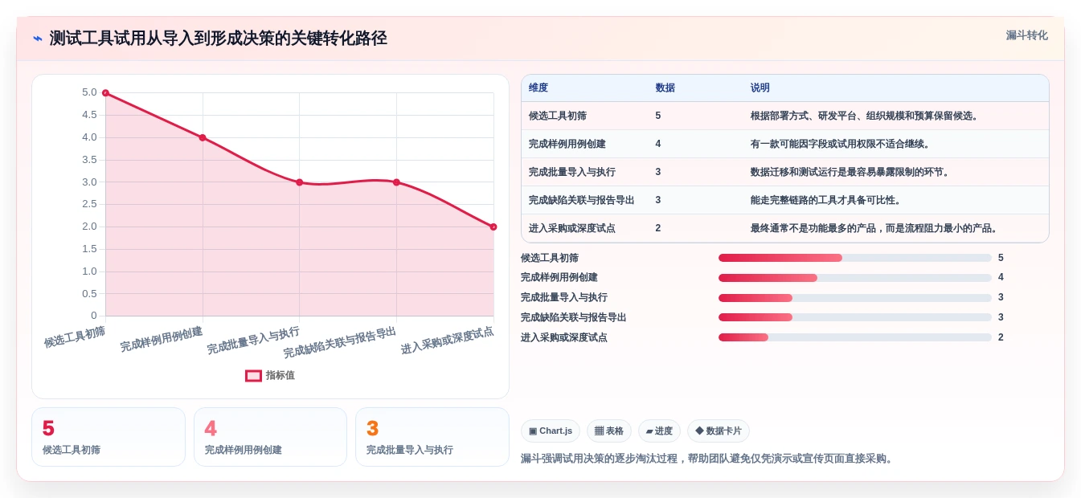Click description 数据迁移和测试运行是最容易暴露限制的环节

pos(850,172)
